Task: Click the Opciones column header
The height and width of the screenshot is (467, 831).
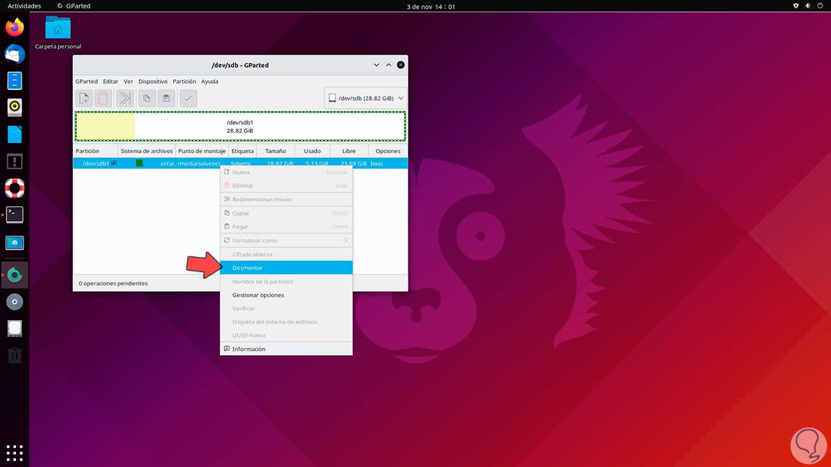Action: (x=388, y=151)
